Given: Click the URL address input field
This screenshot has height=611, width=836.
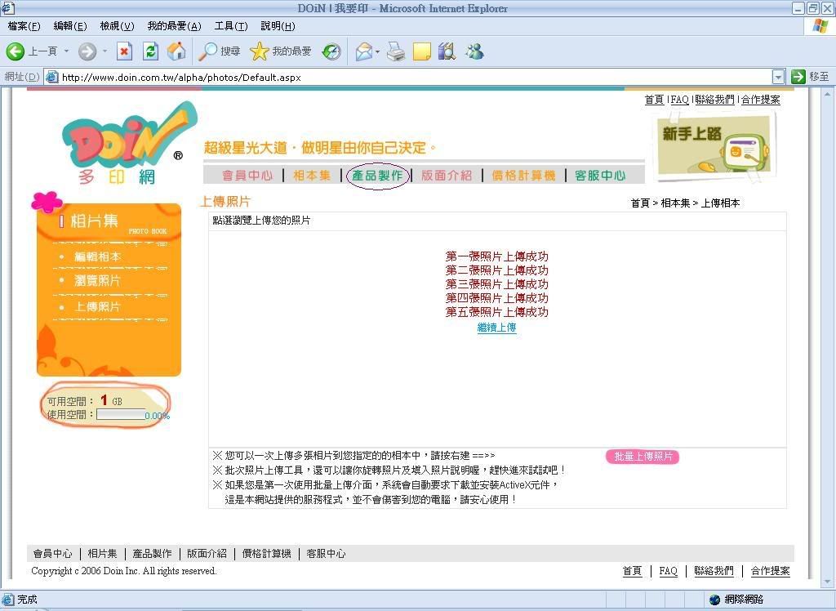Looking at the screenshot, I should tap(408, 78).
